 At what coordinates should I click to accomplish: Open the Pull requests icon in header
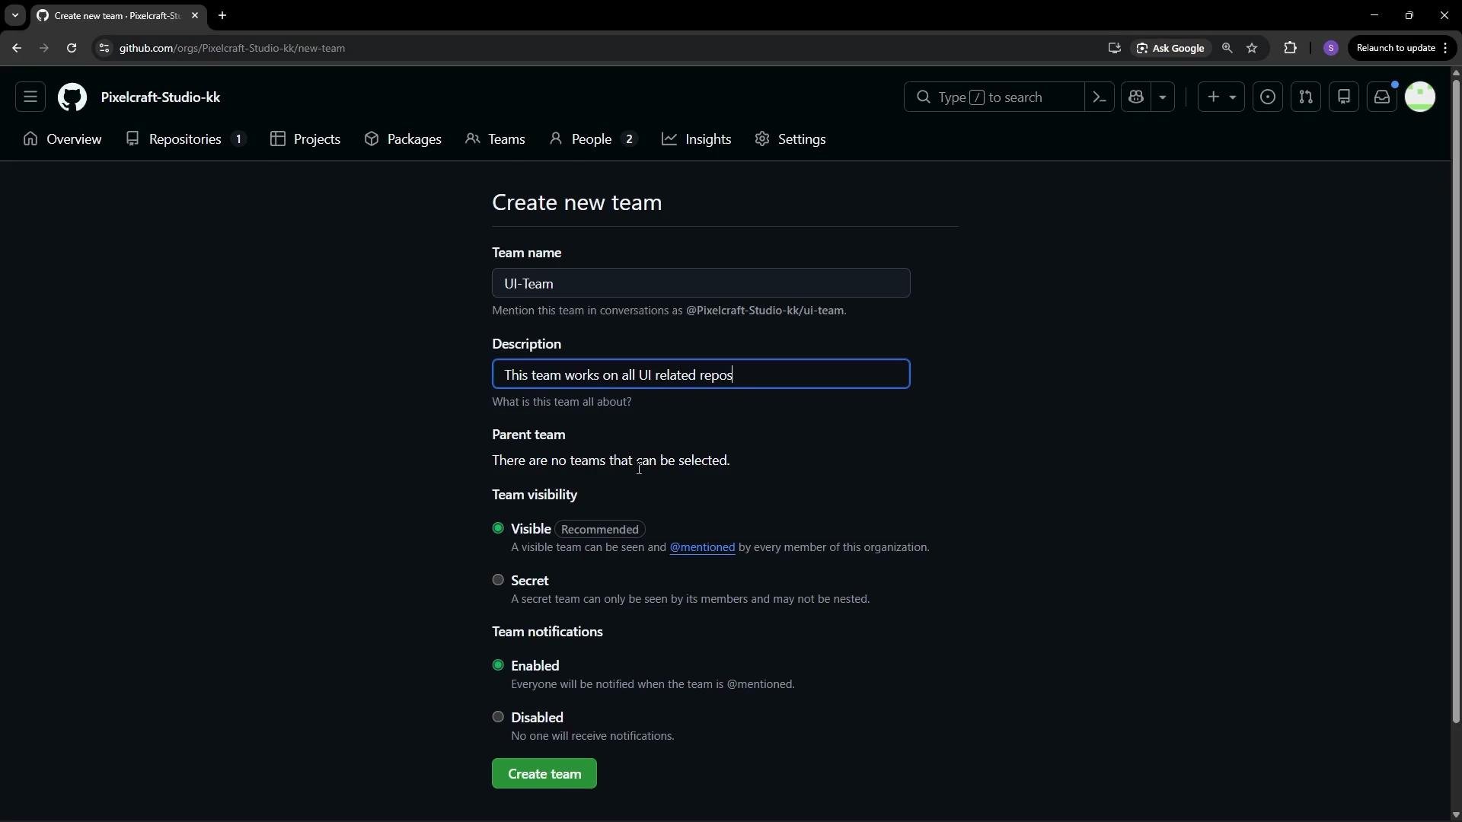pyautogui.click(x=1306, y=97)
